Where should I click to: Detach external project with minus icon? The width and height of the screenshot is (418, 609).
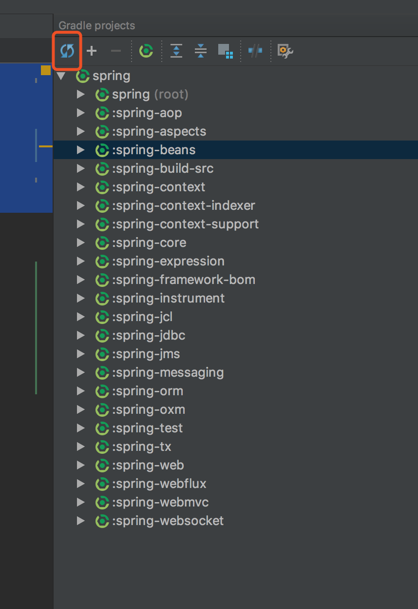click(116, 51)
